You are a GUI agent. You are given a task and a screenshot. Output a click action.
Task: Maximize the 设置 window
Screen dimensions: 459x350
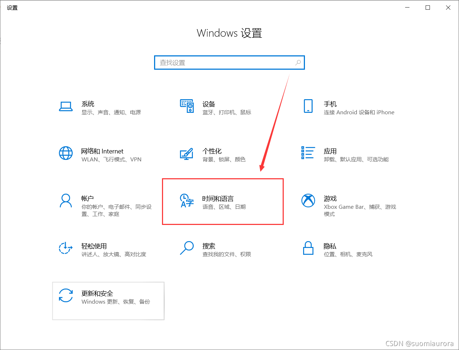pyautogui.click(x=428, y=8)
